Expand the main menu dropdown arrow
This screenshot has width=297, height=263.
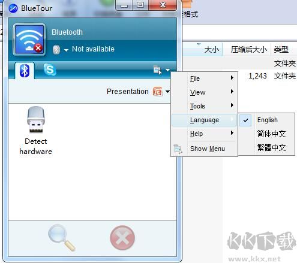(x=167, y=70)
